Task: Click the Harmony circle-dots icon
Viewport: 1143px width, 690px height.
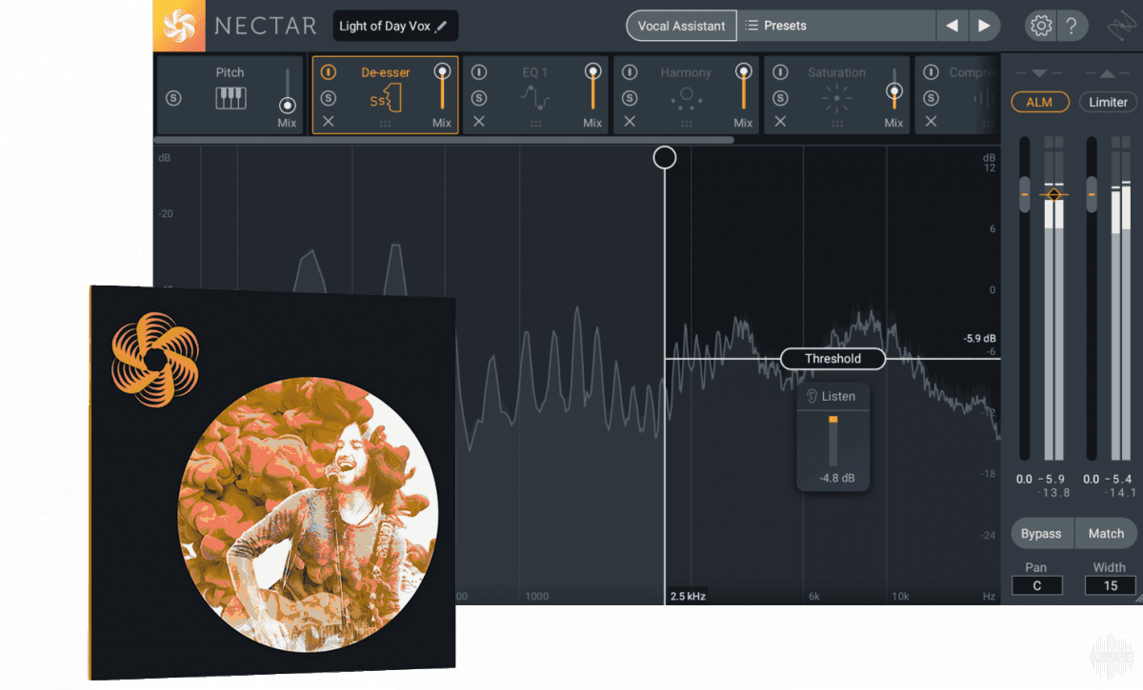Action: 686,97
